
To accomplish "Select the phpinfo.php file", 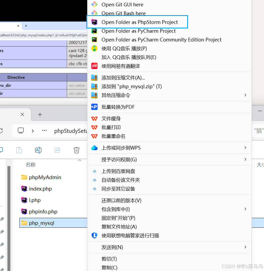I will pyautogui.click(x=39, y=211).
